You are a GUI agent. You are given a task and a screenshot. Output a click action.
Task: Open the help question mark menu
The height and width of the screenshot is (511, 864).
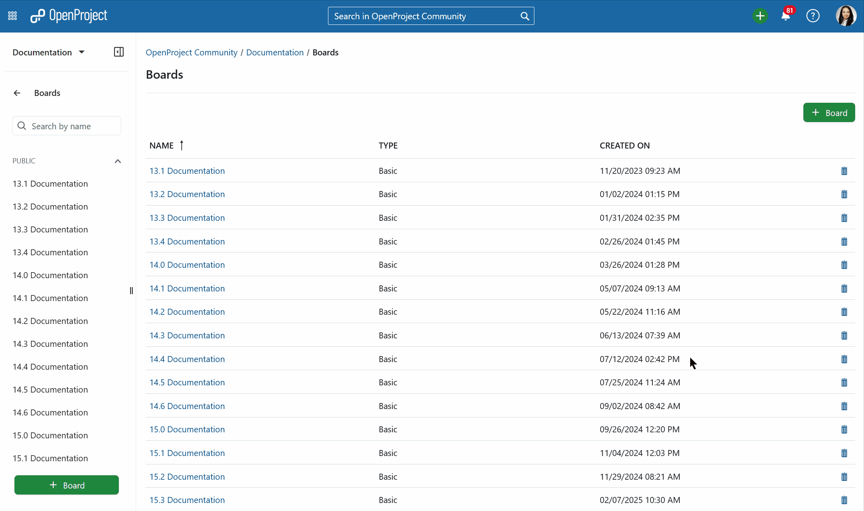(813, 16)
